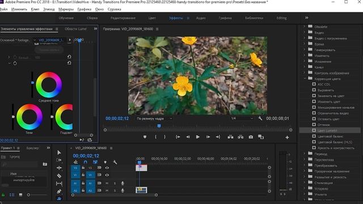Click the Comparison View icon
363x204 pixels.
261,137
